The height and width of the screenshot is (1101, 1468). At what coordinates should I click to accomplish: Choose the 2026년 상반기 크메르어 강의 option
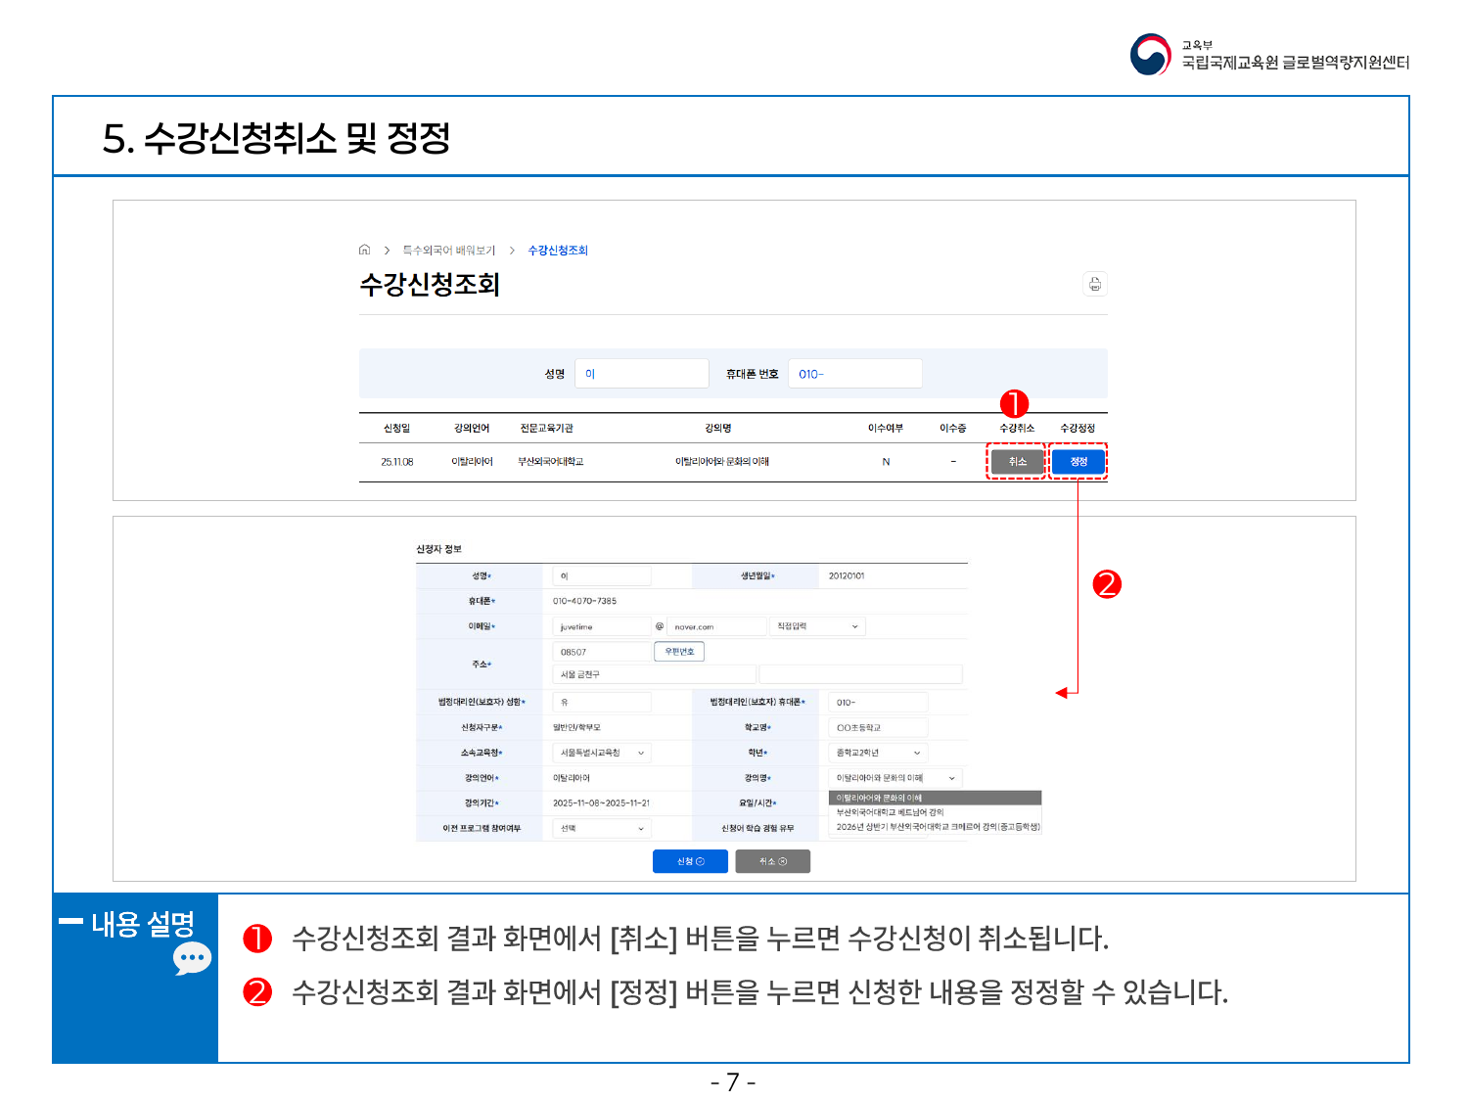(x=937, y=827)
